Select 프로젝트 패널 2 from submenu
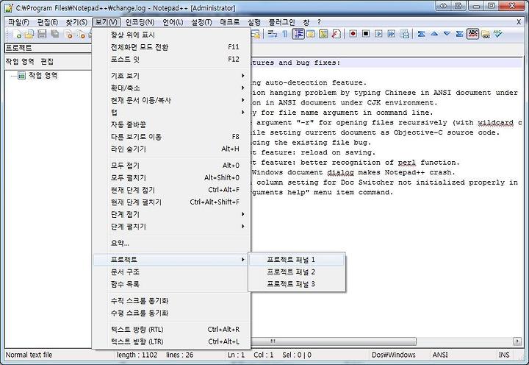The image size is (529, 365). point(297,272)
